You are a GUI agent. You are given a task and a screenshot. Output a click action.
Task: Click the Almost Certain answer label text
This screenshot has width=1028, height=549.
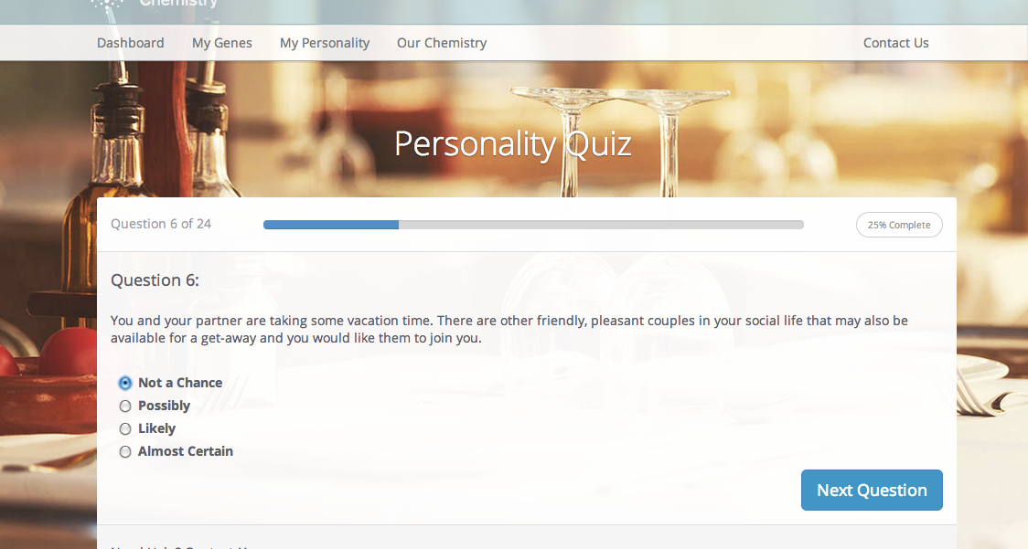(186, 451)
